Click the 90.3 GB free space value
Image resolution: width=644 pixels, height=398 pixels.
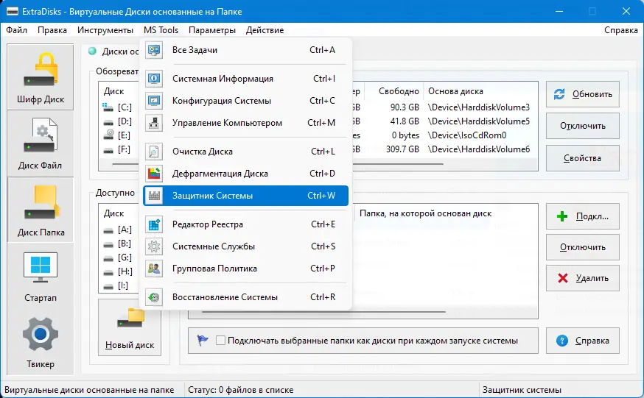[x=405, y=107]
